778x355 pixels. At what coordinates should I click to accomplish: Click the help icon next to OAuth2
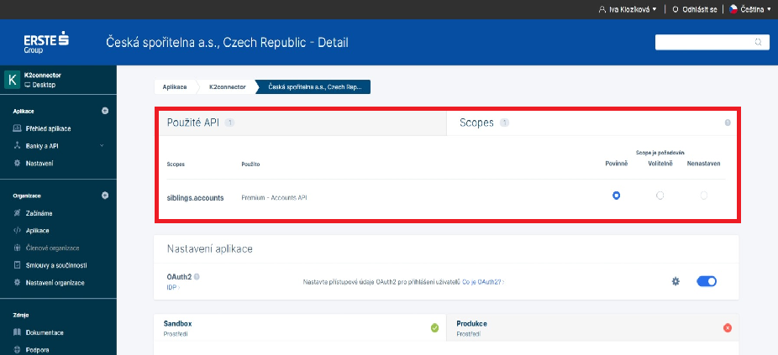tap(197, 277)
